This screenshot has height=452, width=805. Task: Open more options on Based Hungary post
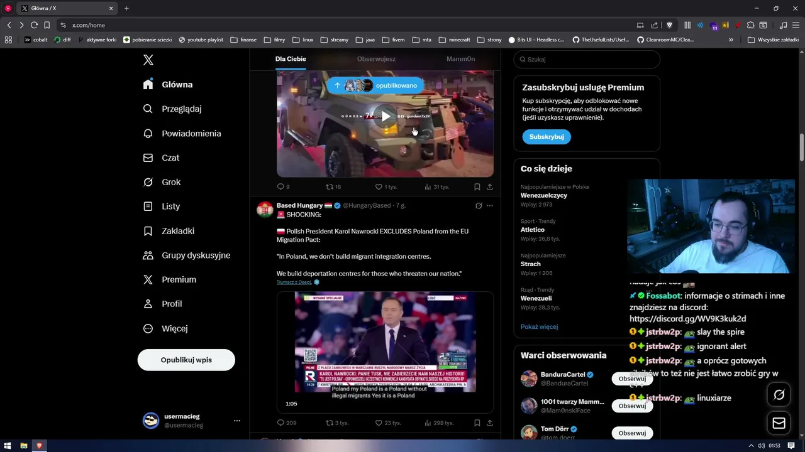(490, 205)
